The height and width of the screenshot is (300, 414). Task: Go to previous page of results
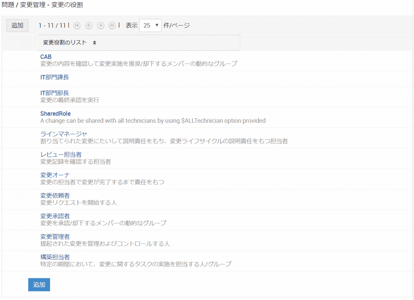pyautogui.click(x=89, y=25)
